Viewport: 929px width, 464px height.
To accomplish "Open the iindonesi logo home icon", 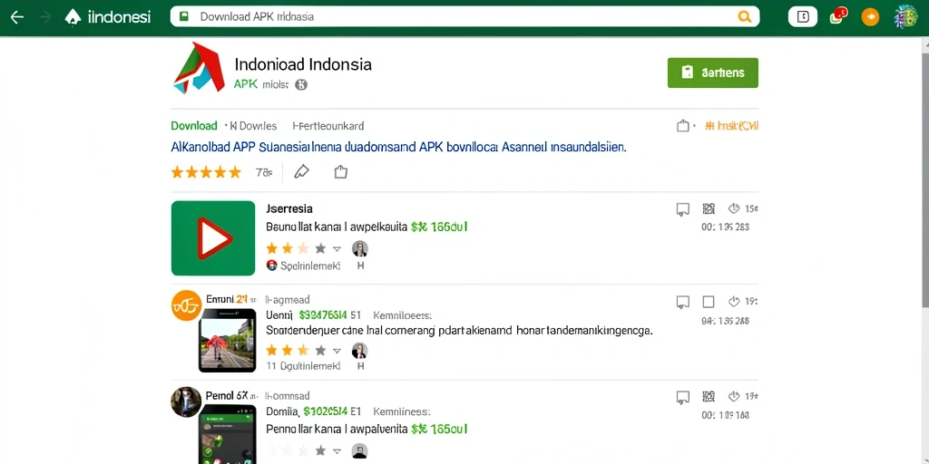I will click(x=73, y=16).
